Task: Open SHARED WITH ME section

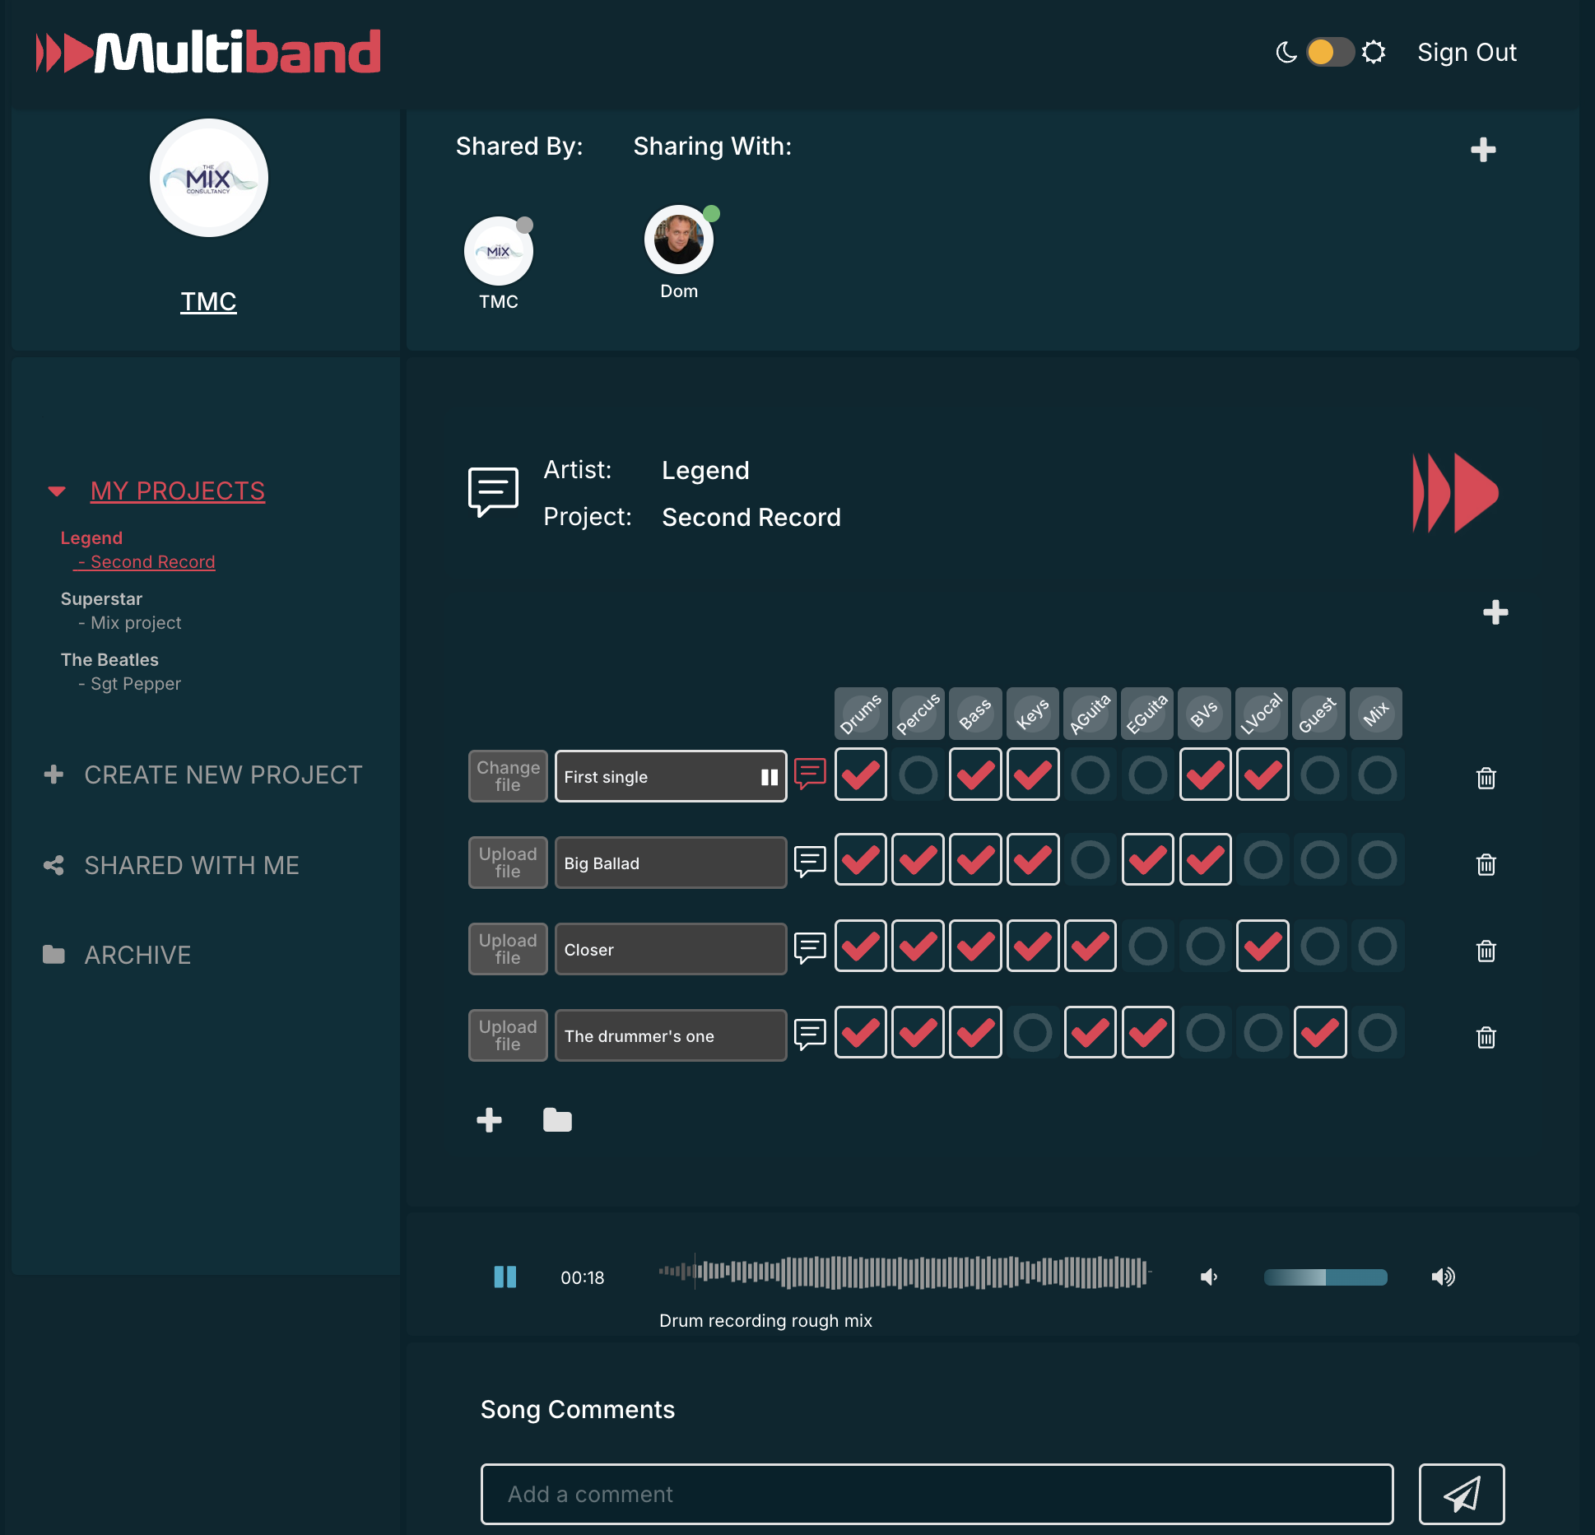Action: pyautogui.click(x=191, y=865)
